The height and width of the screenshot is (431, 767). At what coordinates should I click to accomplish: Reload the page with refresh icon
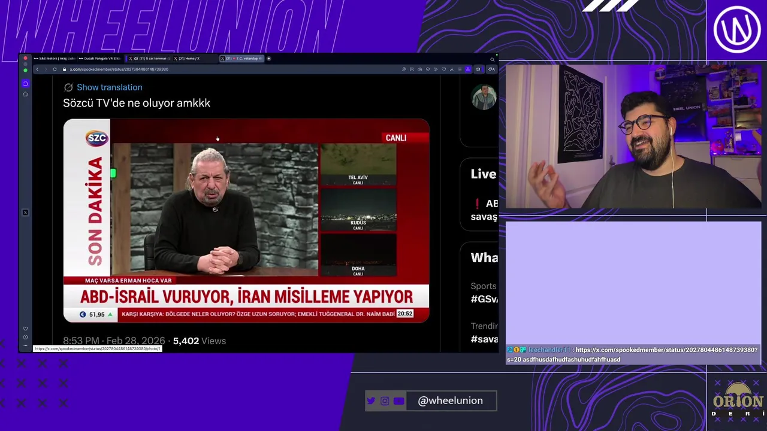55,69
